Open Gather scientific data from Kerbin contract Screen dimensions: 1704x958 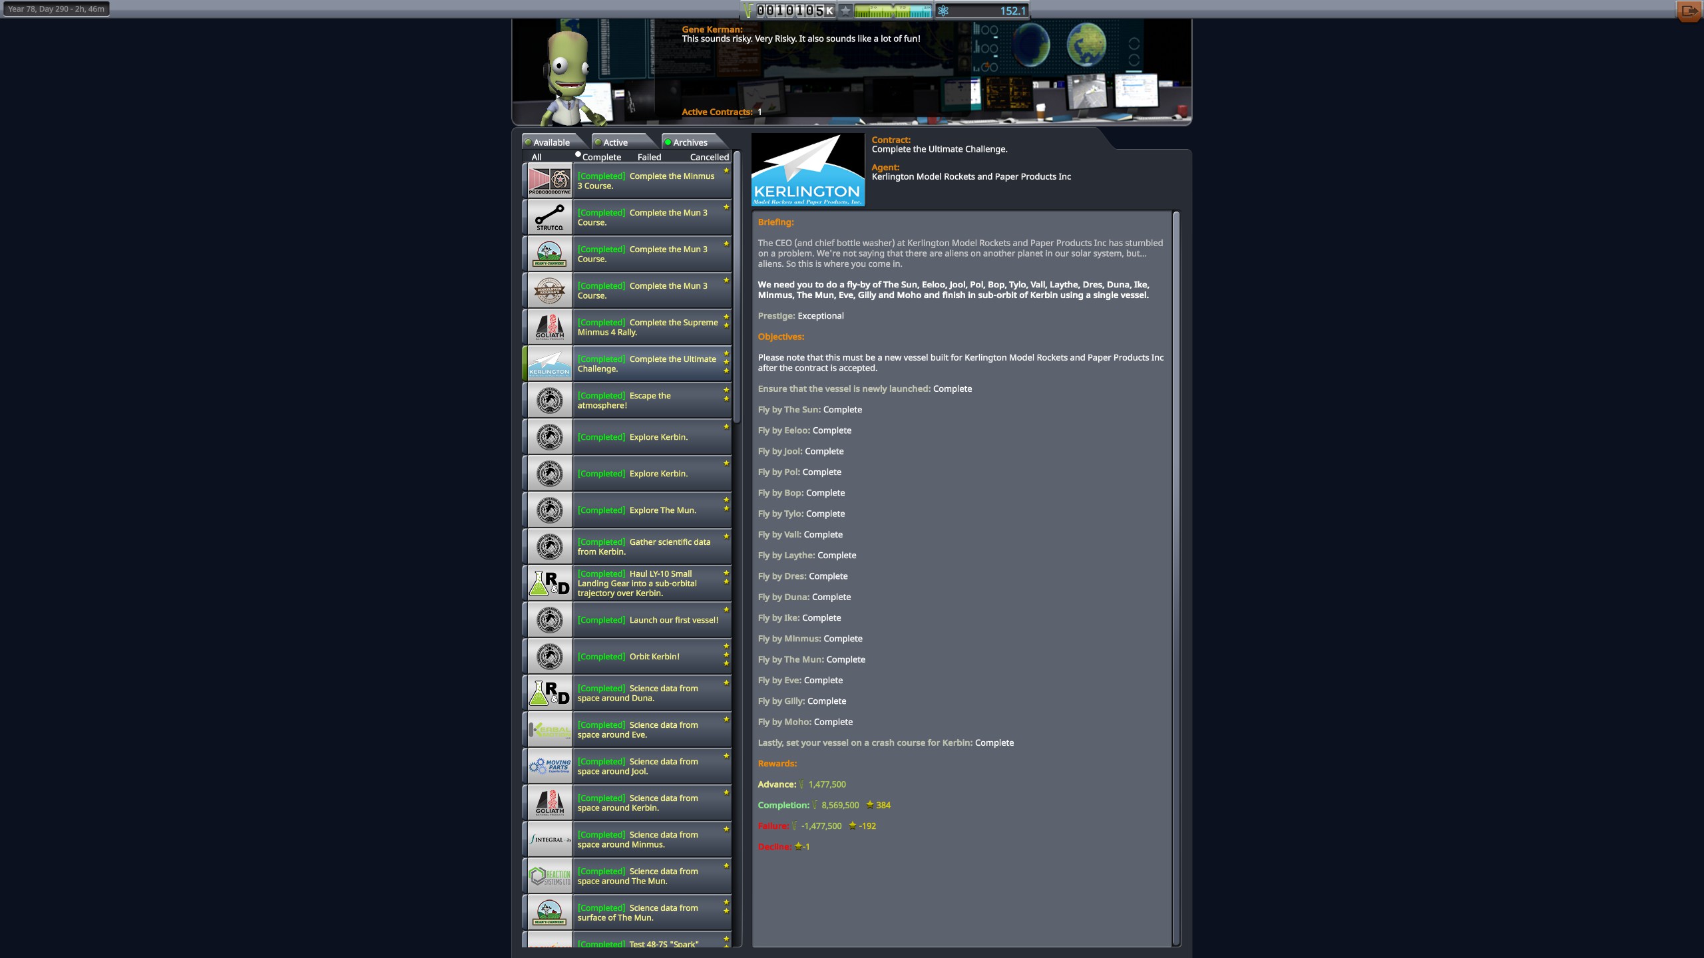627,547
